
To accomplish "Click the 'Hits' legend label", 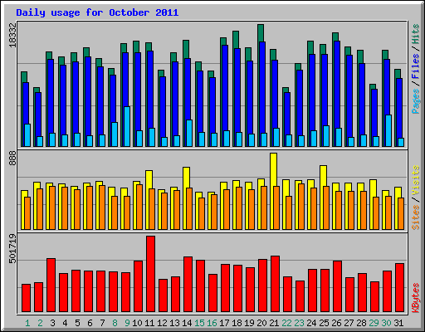I will pos(416,34).
